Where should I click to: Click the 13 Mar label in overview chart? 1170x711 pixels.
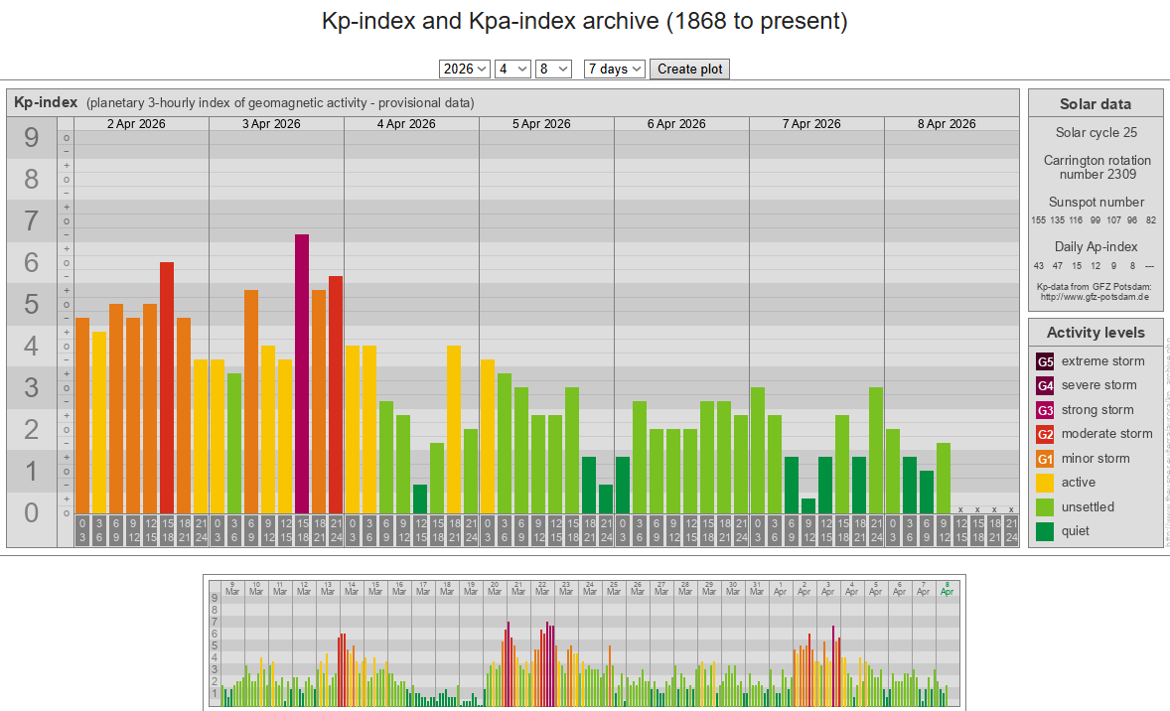click(328, 587)
